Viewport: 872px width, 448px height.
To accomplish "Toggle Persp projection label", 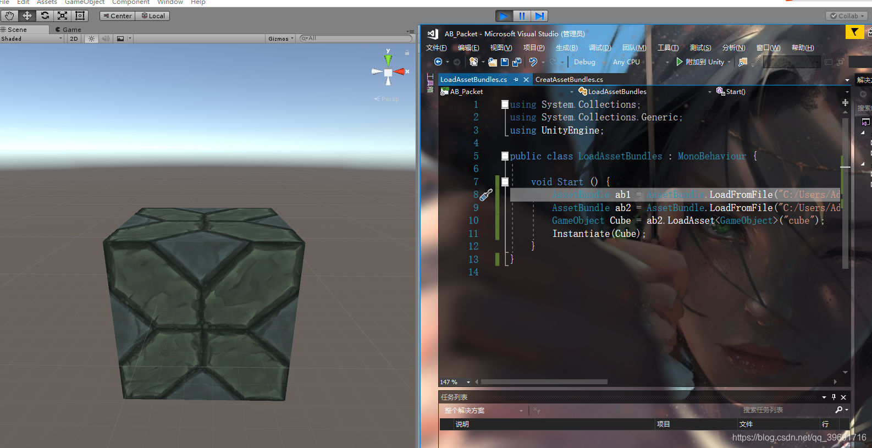I will pyautogui.click(x=387, y=99).
